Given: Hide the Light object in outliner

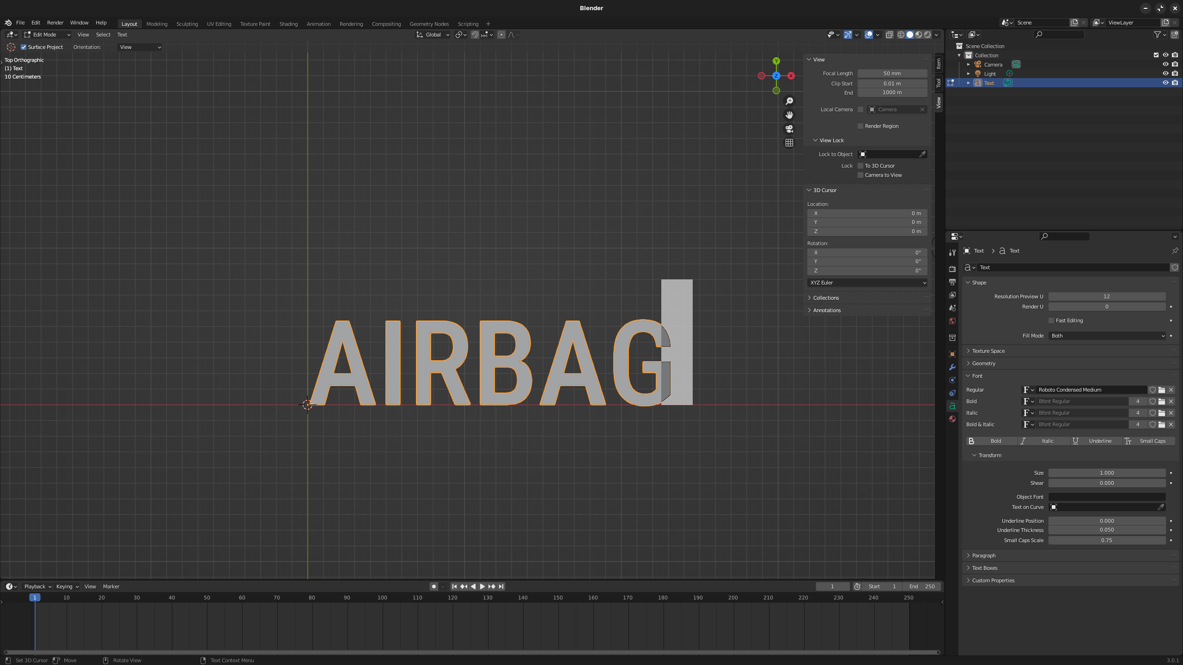Looking at the screenshot, I should 1165,74.
